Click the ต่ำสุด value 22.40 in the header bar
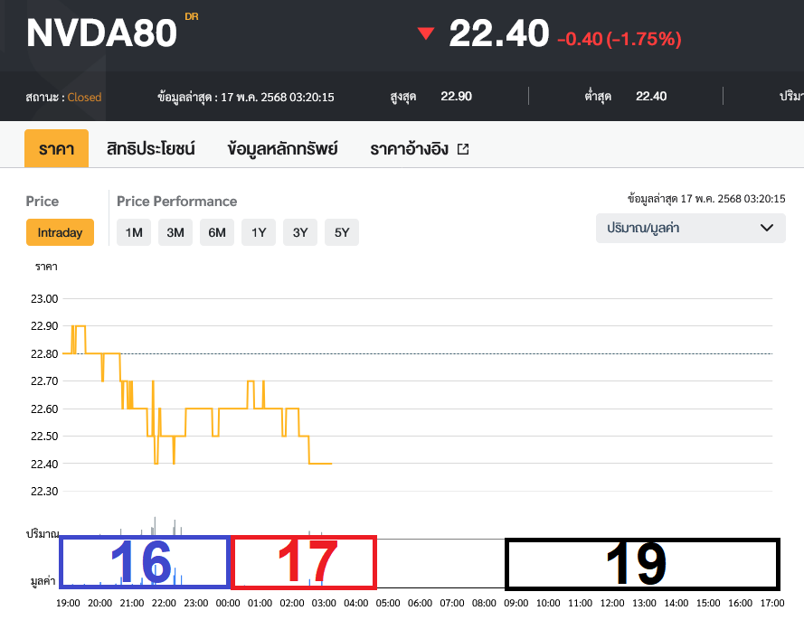Viewport: 804px width, 620px height. (x=651, y=97)
